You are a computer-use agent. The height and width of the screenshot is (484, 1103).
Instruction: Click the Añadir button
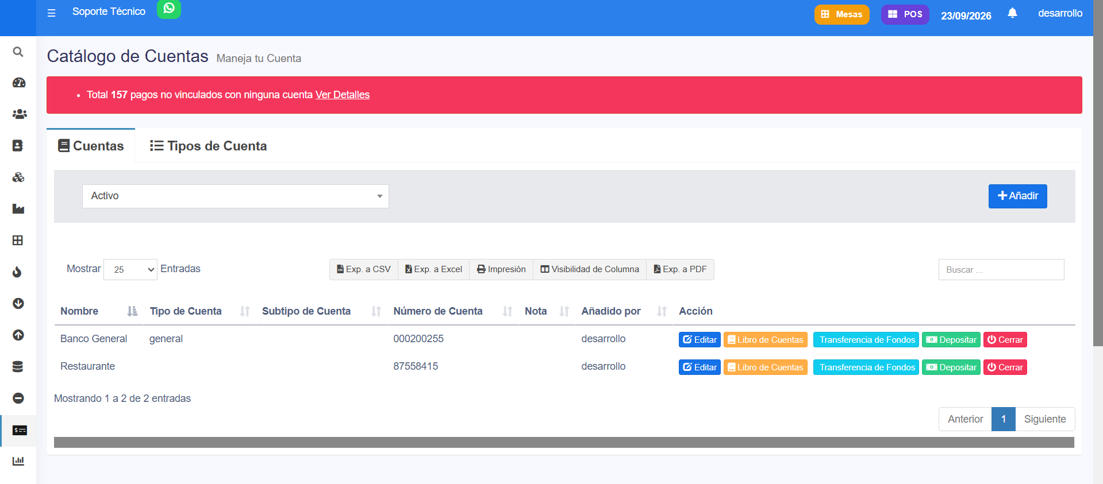click(x=1018, y=196)
